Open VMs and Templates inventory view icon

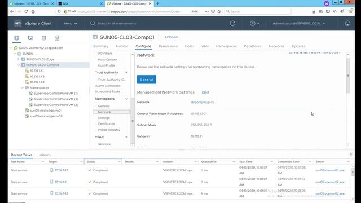coord(30,38)
